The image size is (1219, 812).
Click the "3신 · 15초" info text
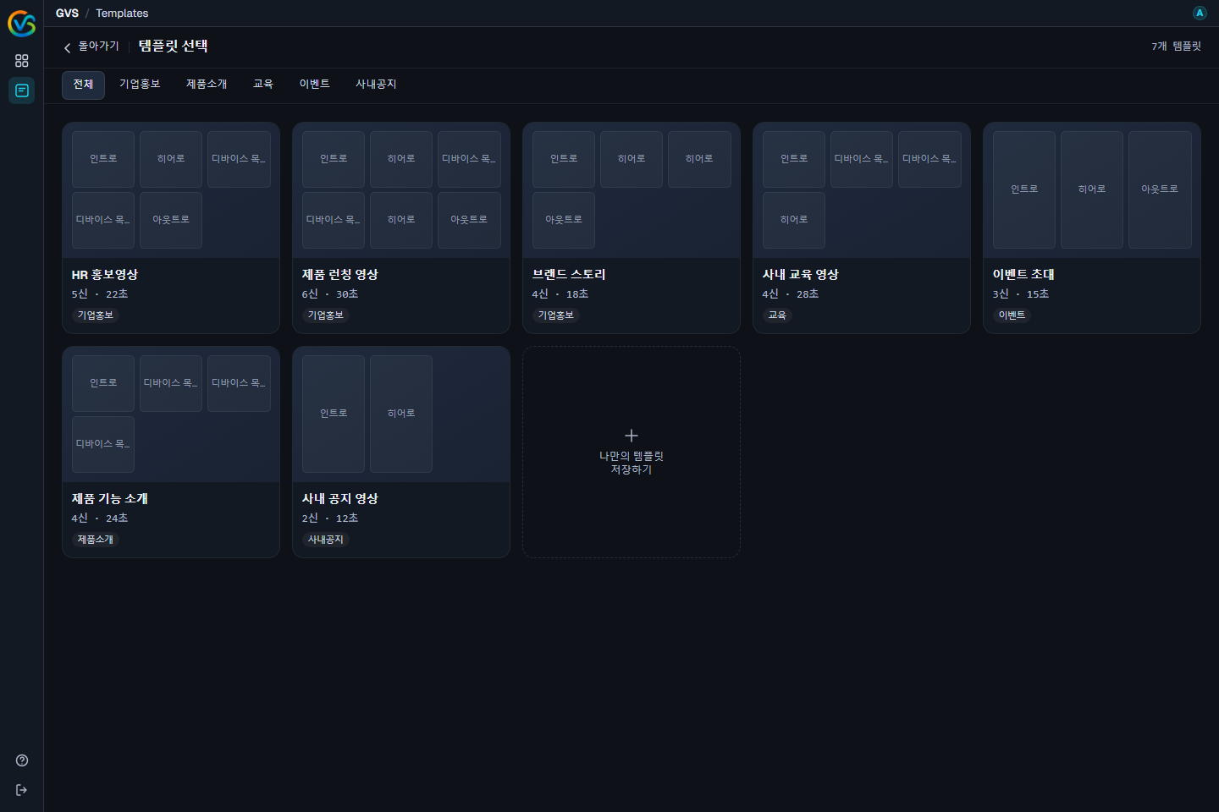point(1021,294)
